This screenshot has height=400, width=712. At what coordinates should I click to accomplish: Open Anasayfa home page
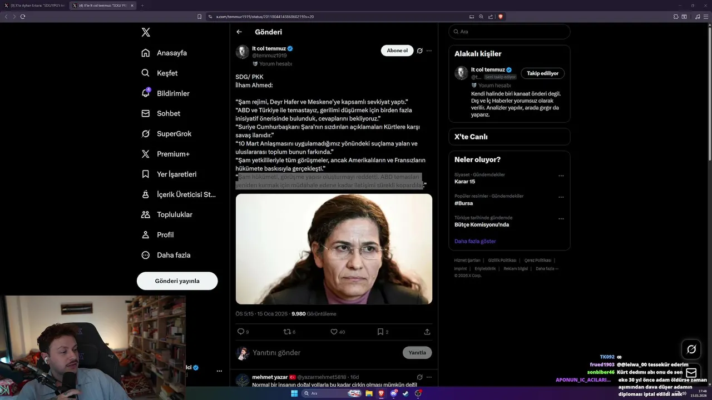(x=164, y=53)
